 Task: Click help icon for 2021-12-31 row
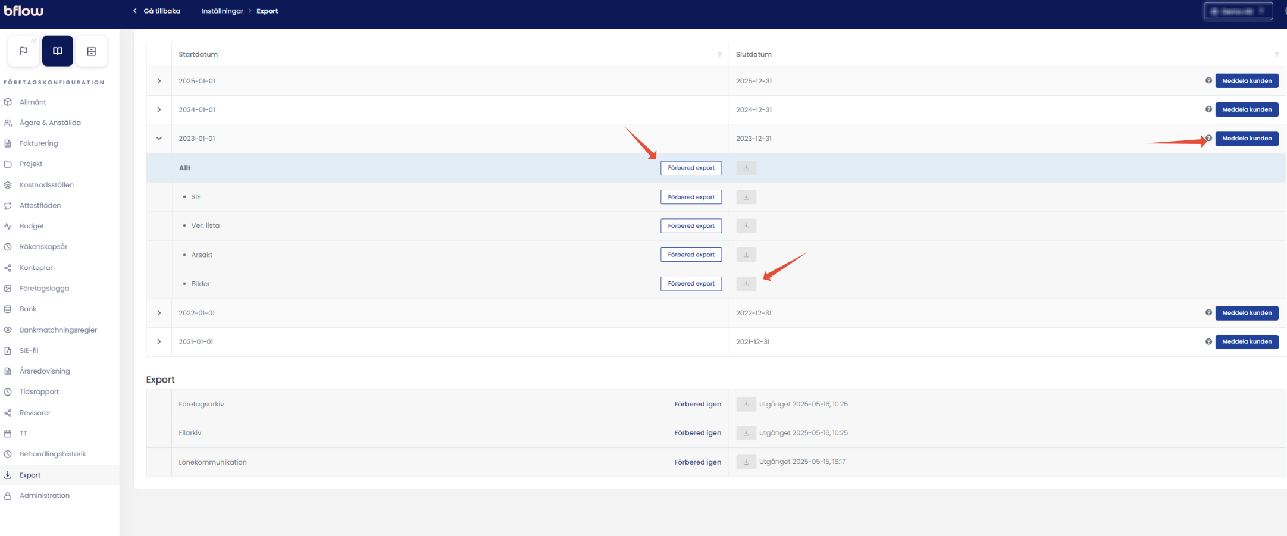pyautogui.click(x=1208, y=341)
